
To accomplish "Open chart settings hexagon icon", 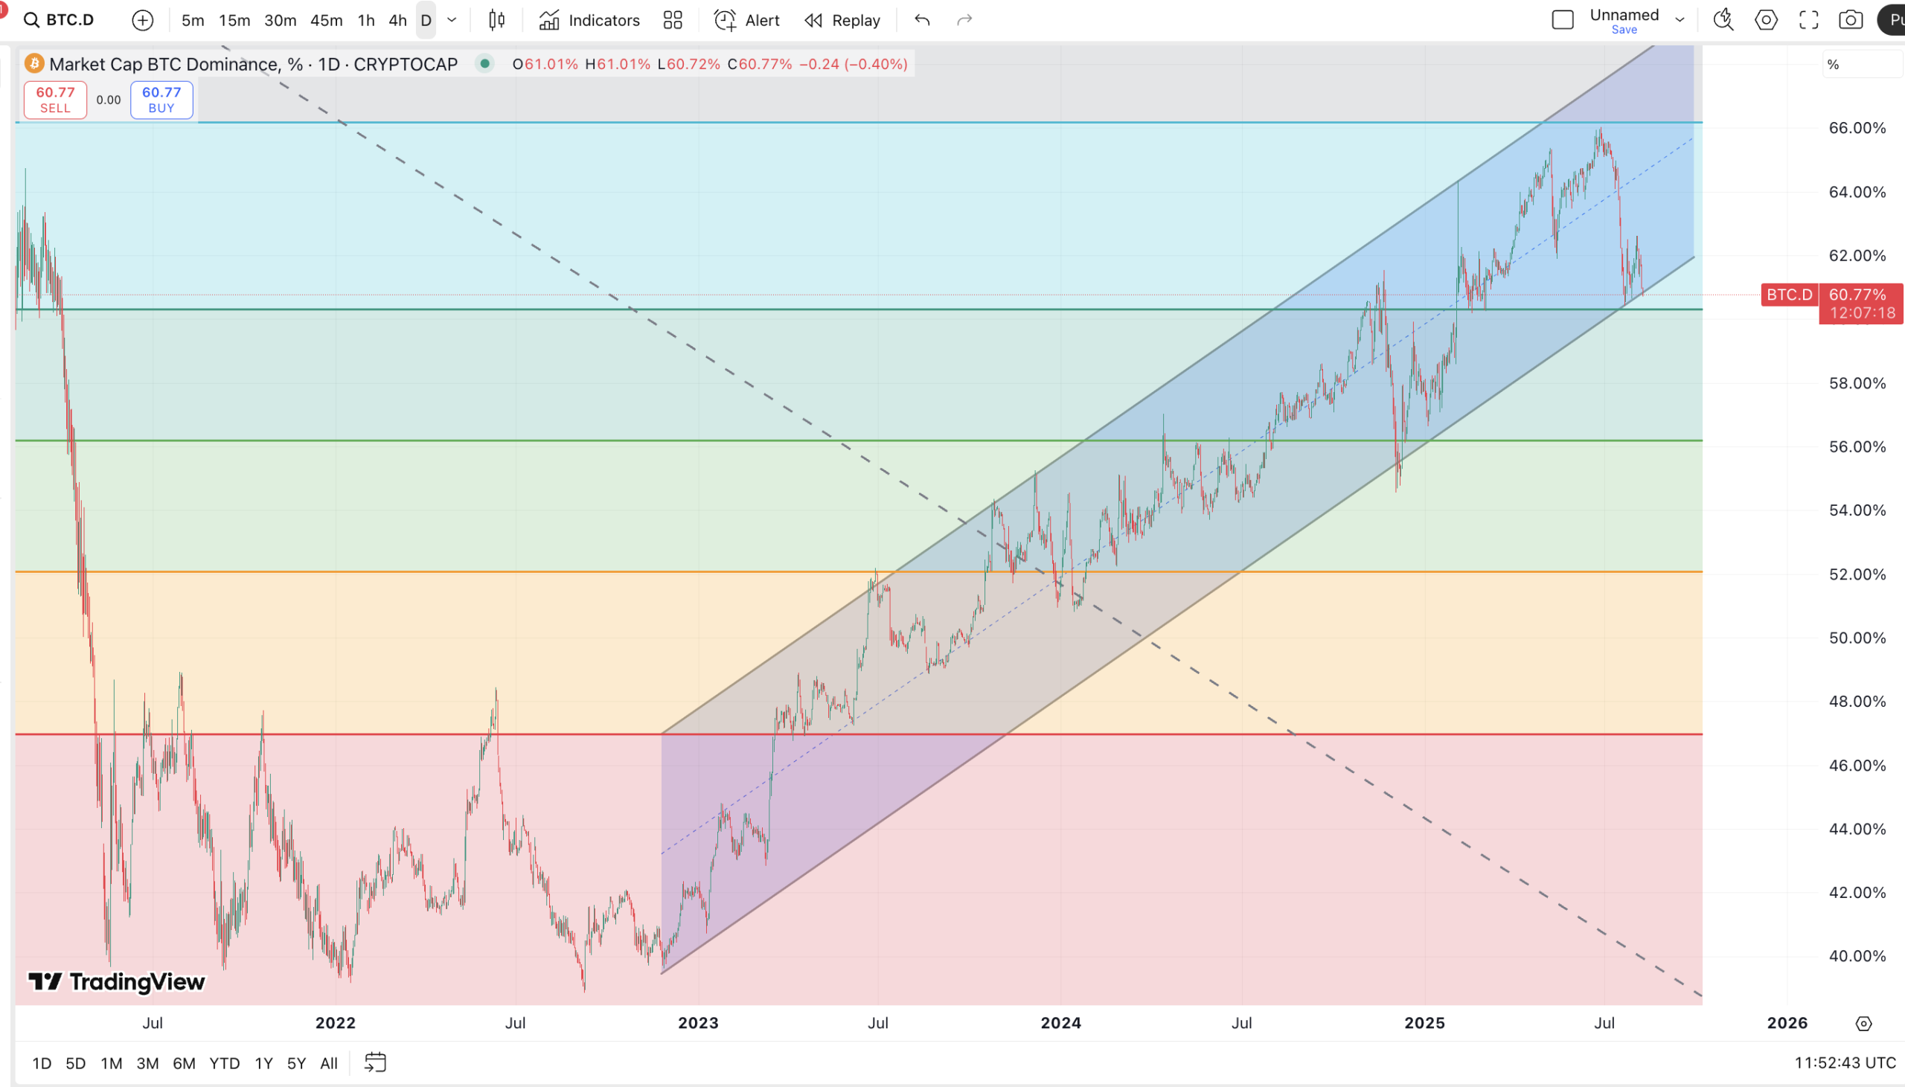I will click(1765, 20).
